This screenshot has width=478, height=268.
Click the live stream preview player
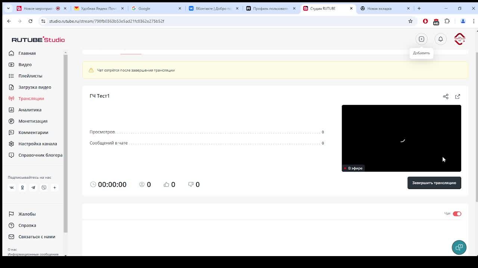[x=401, y=138]
